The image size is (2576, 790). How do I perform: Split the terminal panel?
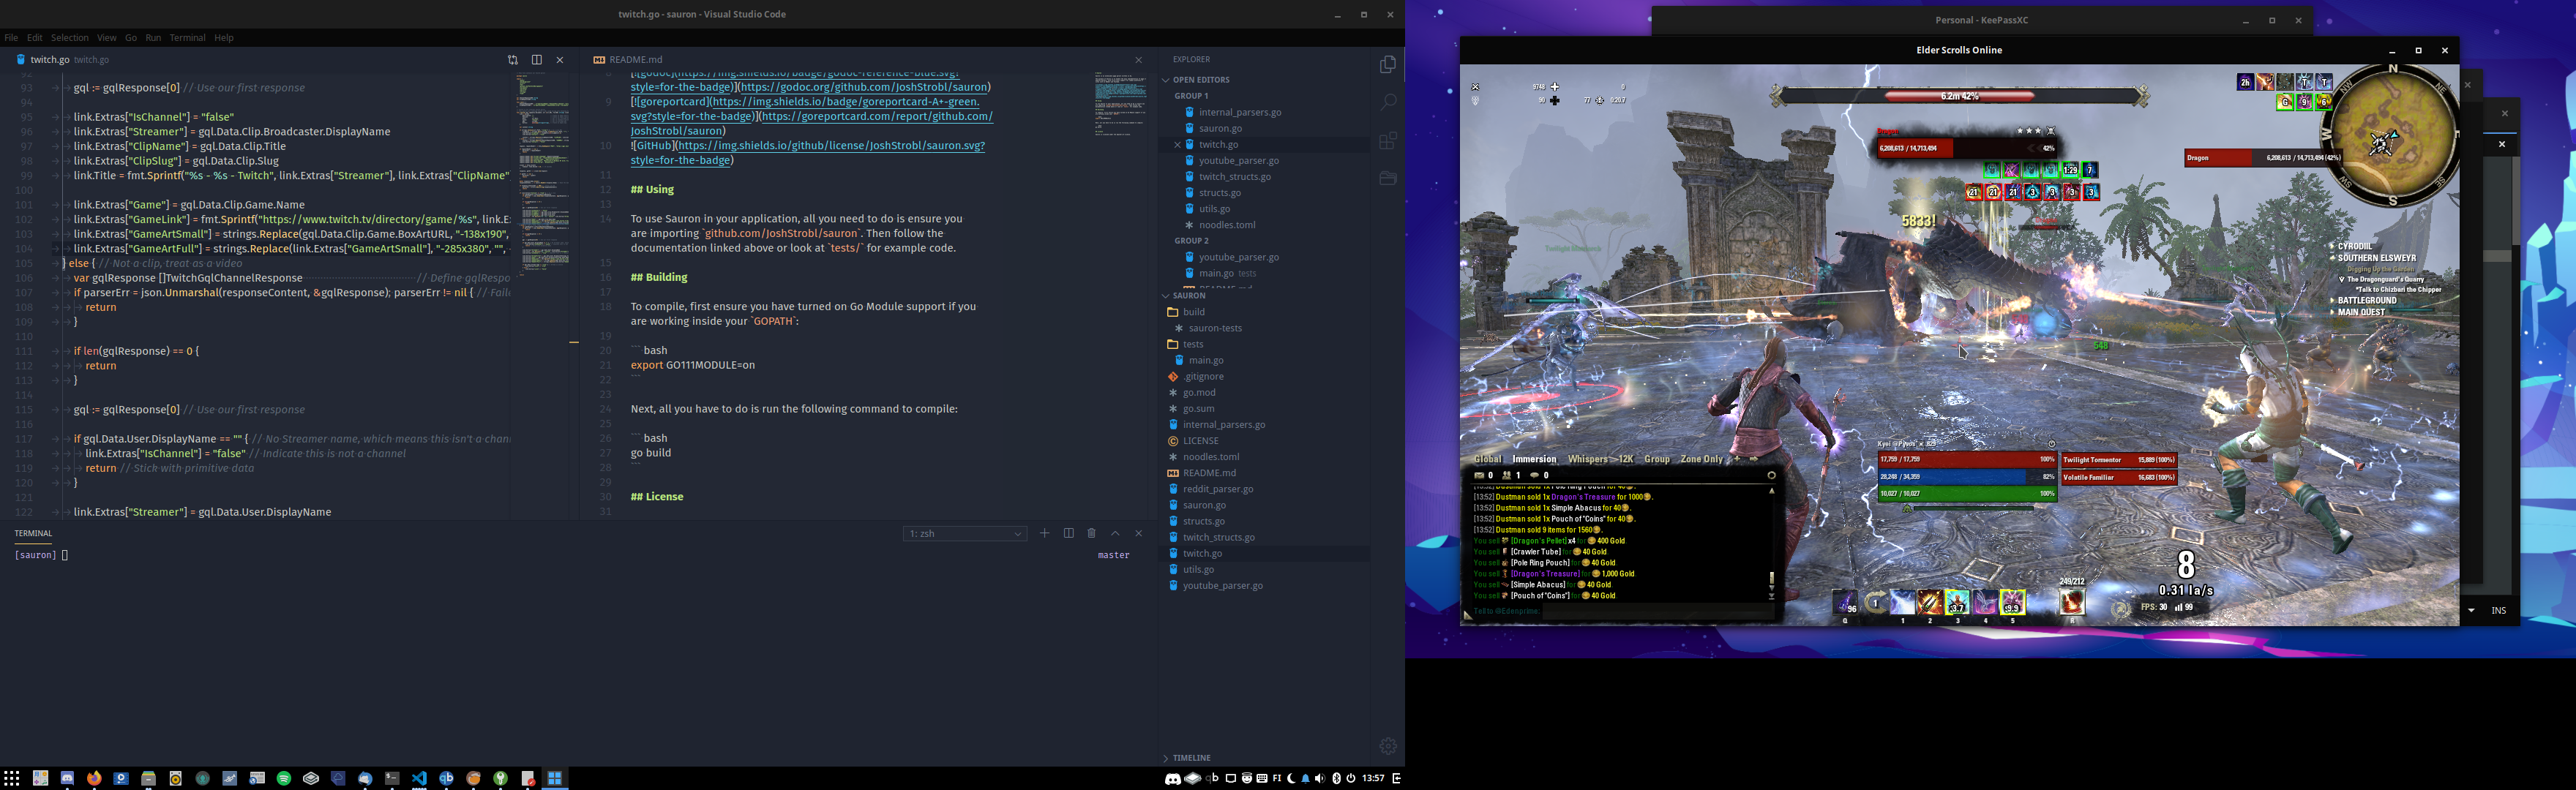(x=1068, y=533)
